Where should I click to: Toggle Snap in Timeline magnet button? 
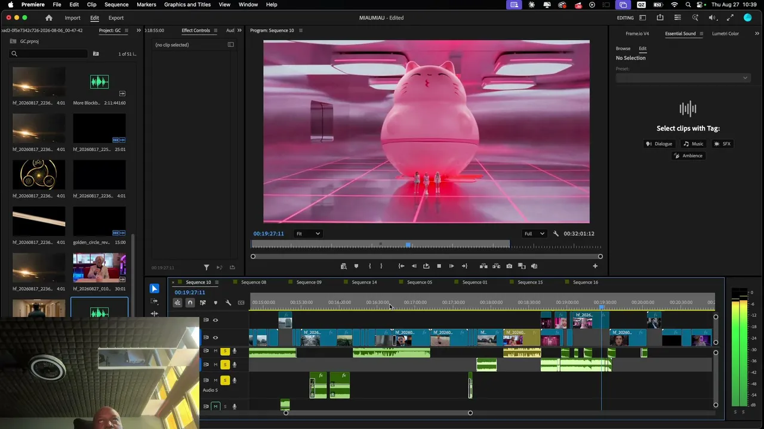click(190, 303)
